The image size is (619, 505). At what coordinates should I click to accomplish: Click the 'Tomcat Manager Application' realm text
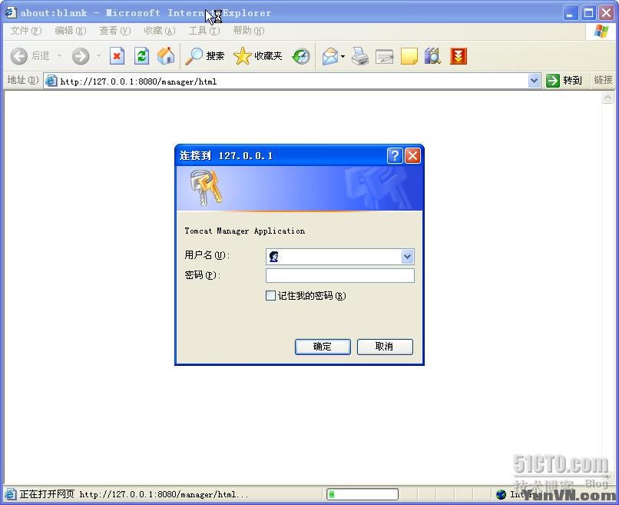pos(245,231)
